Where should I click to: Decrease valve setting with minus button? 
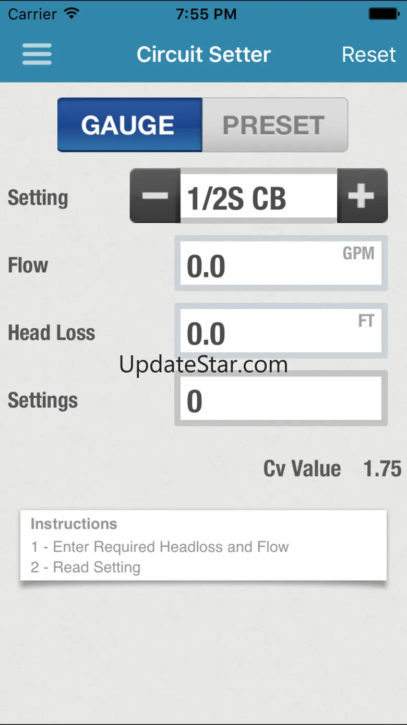pos(155,196)
